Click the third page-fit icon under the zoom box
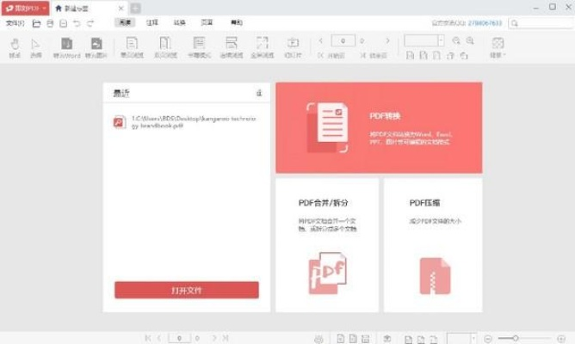Screen dimensions: 575x344 click(436, 55)
